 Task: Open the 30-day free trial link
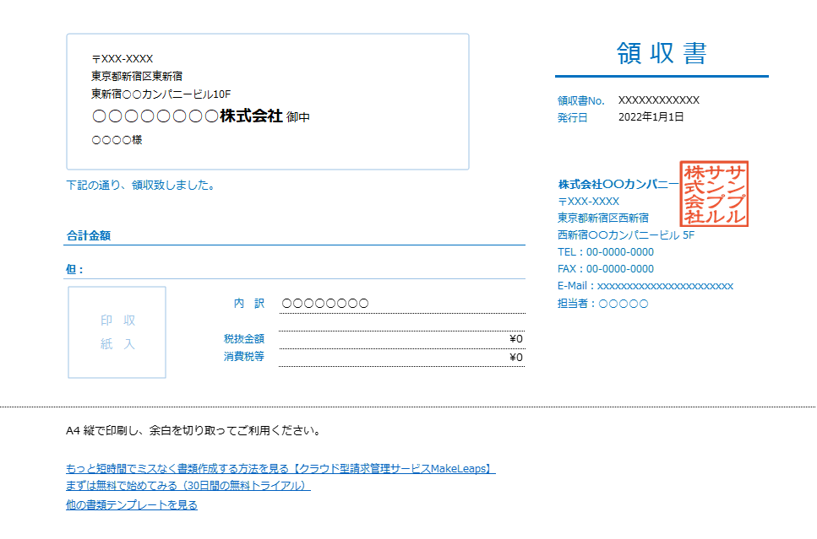[188, 487]
